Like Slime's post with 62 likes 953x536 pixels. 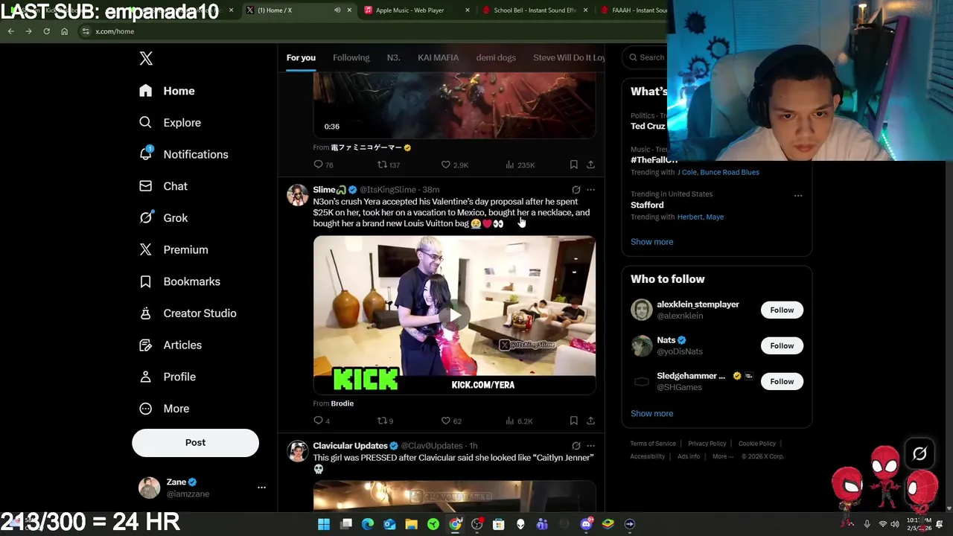click(451, 421)
